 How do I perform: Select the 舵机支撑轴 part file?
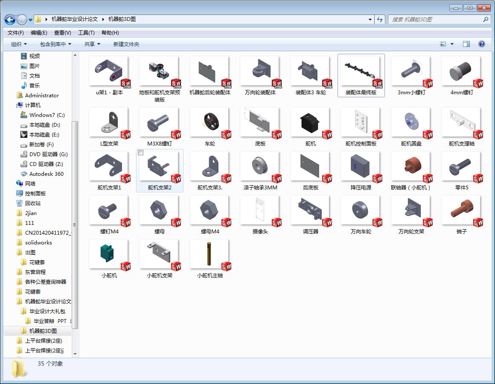pos(462,127)
